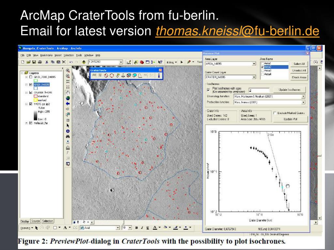This screenshot has height=250, width=334.
Task: Click the What's This help icon
Action: click(160, 62)
